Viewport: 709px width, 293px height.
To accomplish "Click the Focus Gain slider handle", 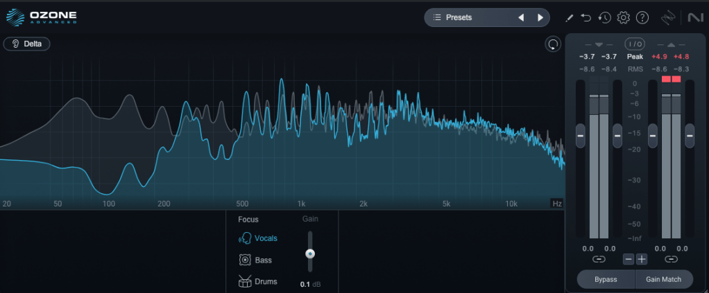I will point(310,254).
